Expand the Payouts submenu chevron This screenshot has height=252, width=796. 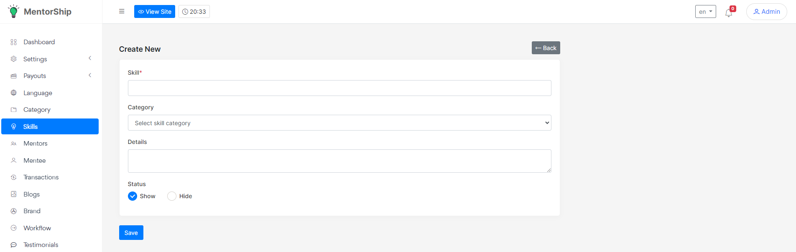click(x=90, y=76)
